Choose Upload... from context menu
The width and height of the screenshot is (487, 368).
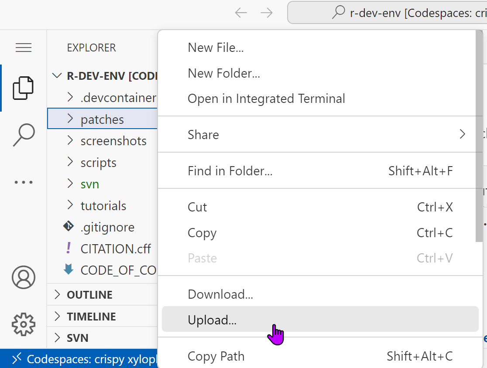(x=212, y=320)
